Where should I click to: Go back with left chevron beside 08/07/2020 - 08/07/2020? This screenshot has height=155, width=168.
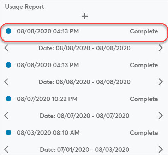pyautogui.click(x=6, y=116)
